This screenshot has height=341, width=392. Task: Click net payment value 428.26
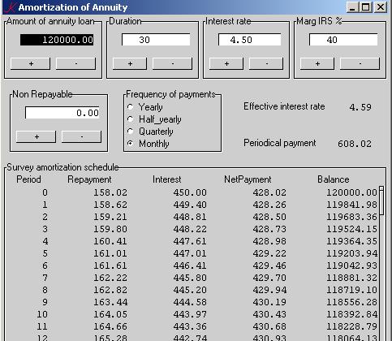[x=269, y=205]
